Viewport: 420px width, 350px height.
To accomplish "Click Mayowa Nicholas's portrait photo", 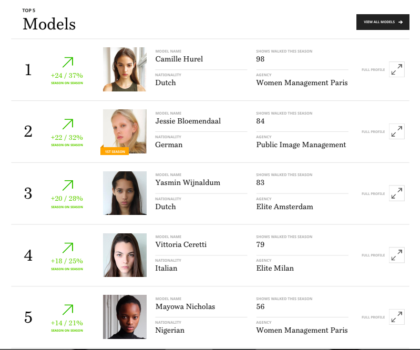I will click(x=125, y=316).
